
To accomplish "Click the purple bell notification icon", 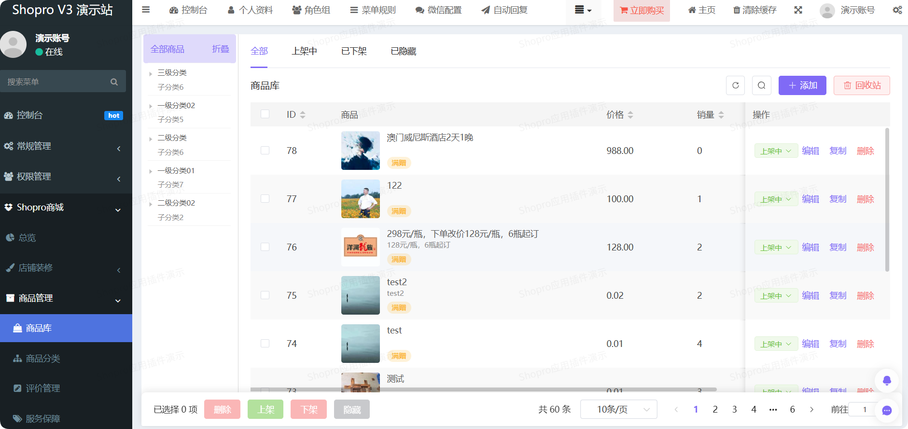I will tap(887, 381).
